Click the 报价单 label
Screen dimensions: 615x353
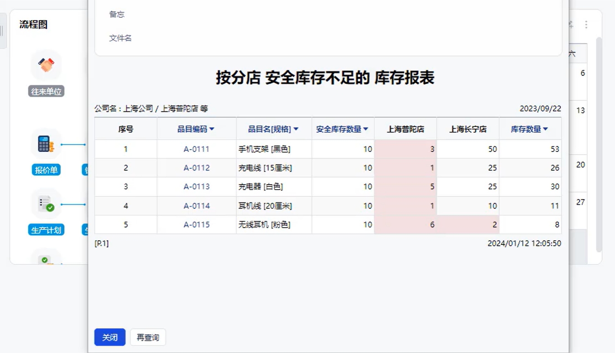click(x=46, y=170)
